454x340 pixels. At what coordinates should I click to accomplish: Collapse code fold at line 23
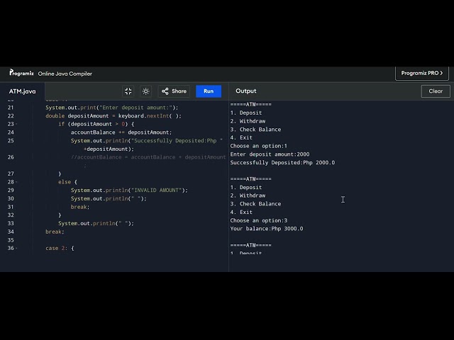(x=16, y=124)
